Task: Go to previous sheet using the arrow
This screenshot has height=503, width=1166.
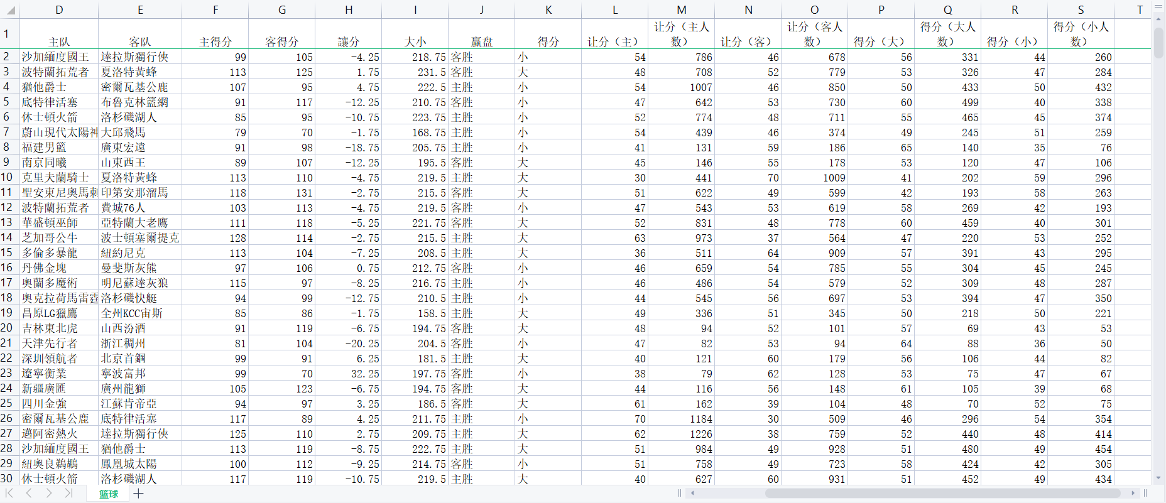Action: (x=29, y=494)
